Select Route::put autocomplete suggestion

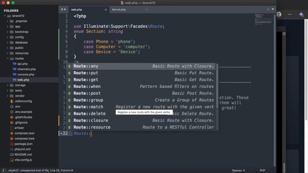(x=141, y=73)
